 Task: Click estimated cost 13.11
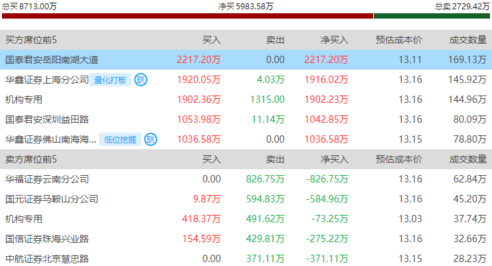coord(410,60)
